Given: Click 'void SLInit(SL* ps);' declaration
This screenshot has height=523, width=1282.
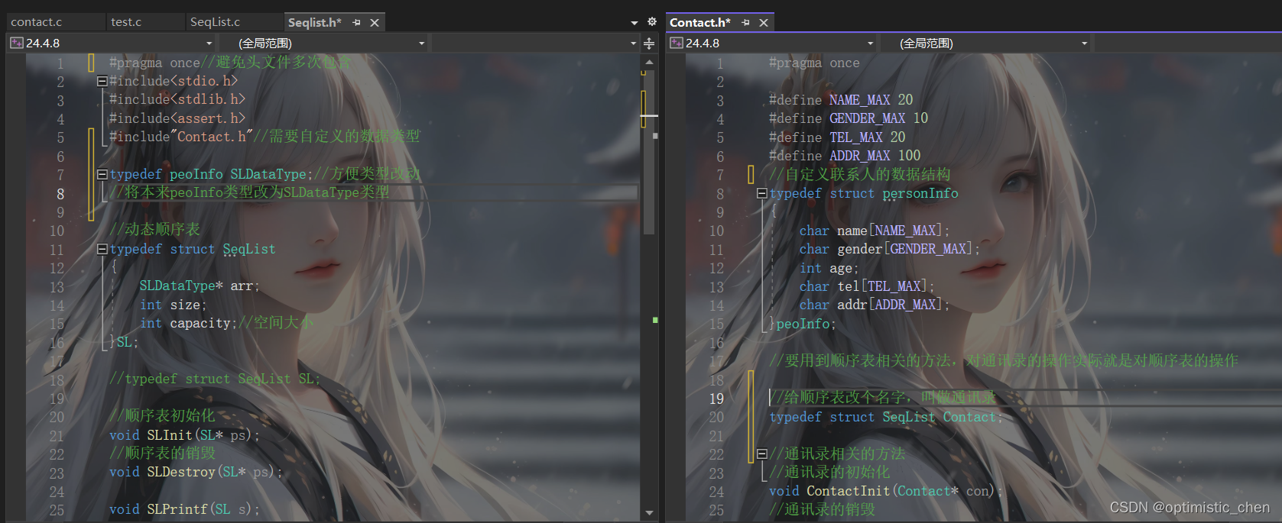Looking at the screenshot, I should [x=185, y=435].
